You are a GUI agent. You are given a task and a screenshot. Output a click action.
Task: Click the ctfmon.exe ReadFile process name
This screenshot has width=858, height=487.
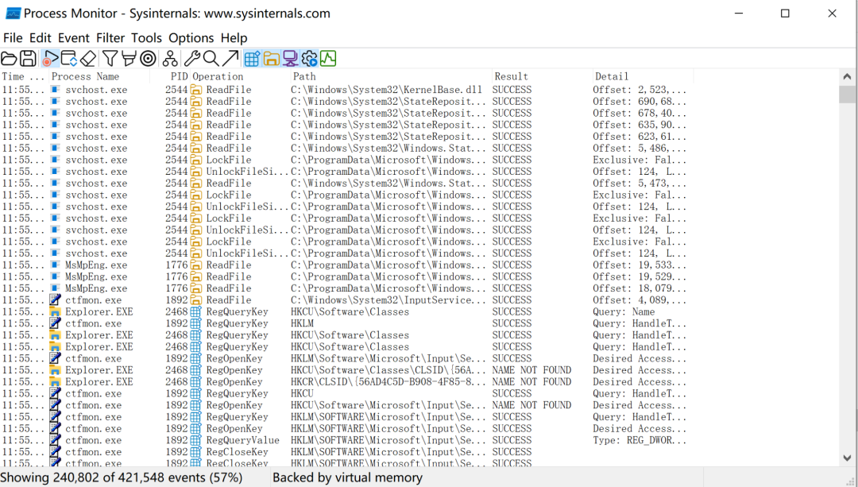(x=94, y=300)
